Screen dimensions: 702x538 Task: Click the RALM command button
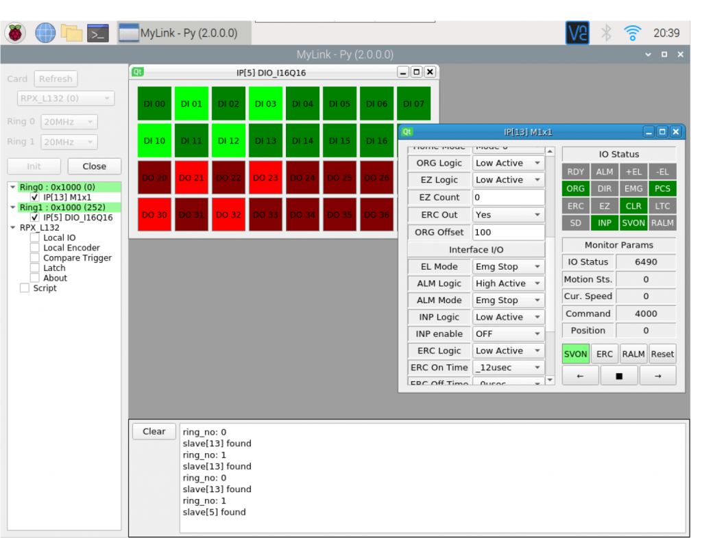click(x=633, y=354)
